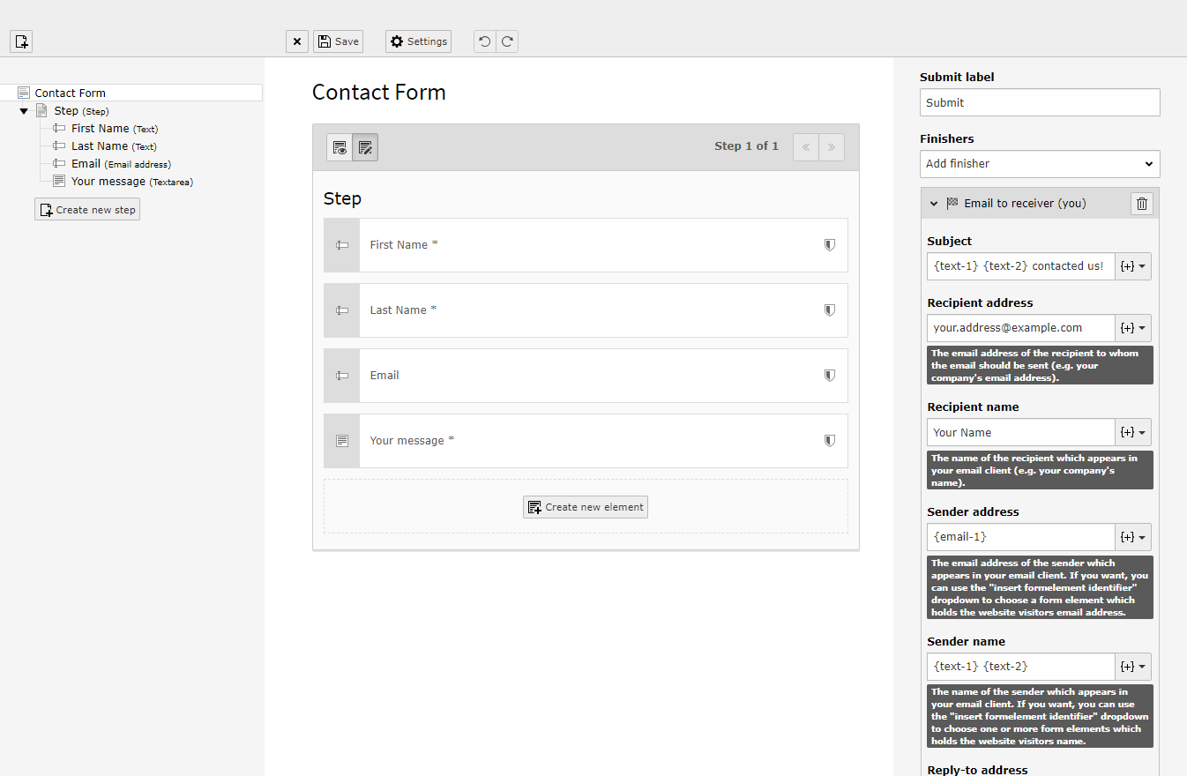Save the form
This screenshot has width=1187, height=776.
[x=338, y=41]
